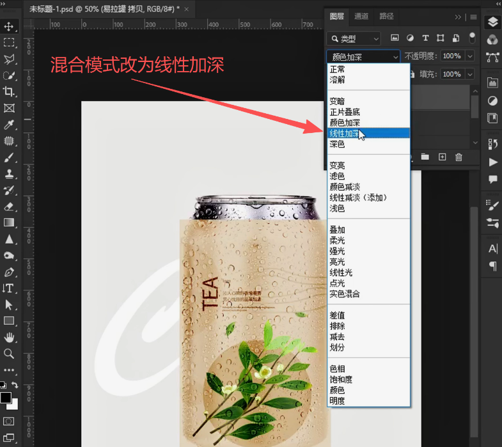Choose 柔光 blend mode
This screenshot has width=502, height=447.
click(368, 240)
